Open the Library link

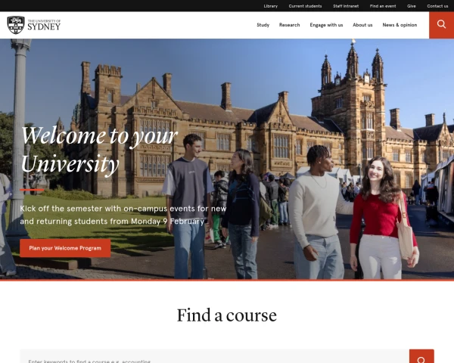tap(270, 6)
